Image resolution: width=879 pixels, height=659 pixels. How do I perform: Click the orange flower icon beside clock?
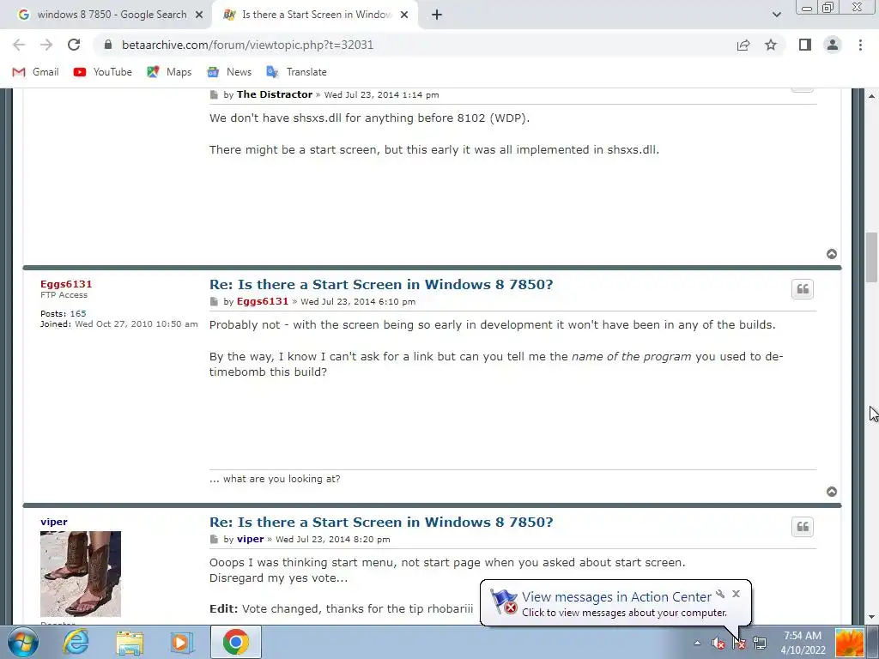[x=850, y=643]
